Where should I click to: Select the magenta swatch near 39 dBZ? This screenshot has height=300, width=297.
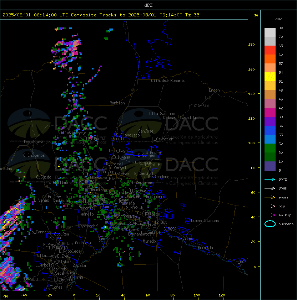point(270,113)
